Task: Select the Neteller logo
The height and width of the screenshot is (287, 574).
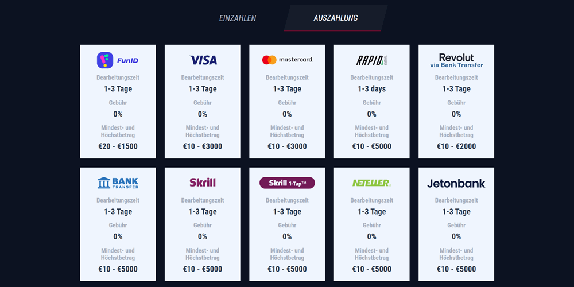Action: (x=371, y=183)
